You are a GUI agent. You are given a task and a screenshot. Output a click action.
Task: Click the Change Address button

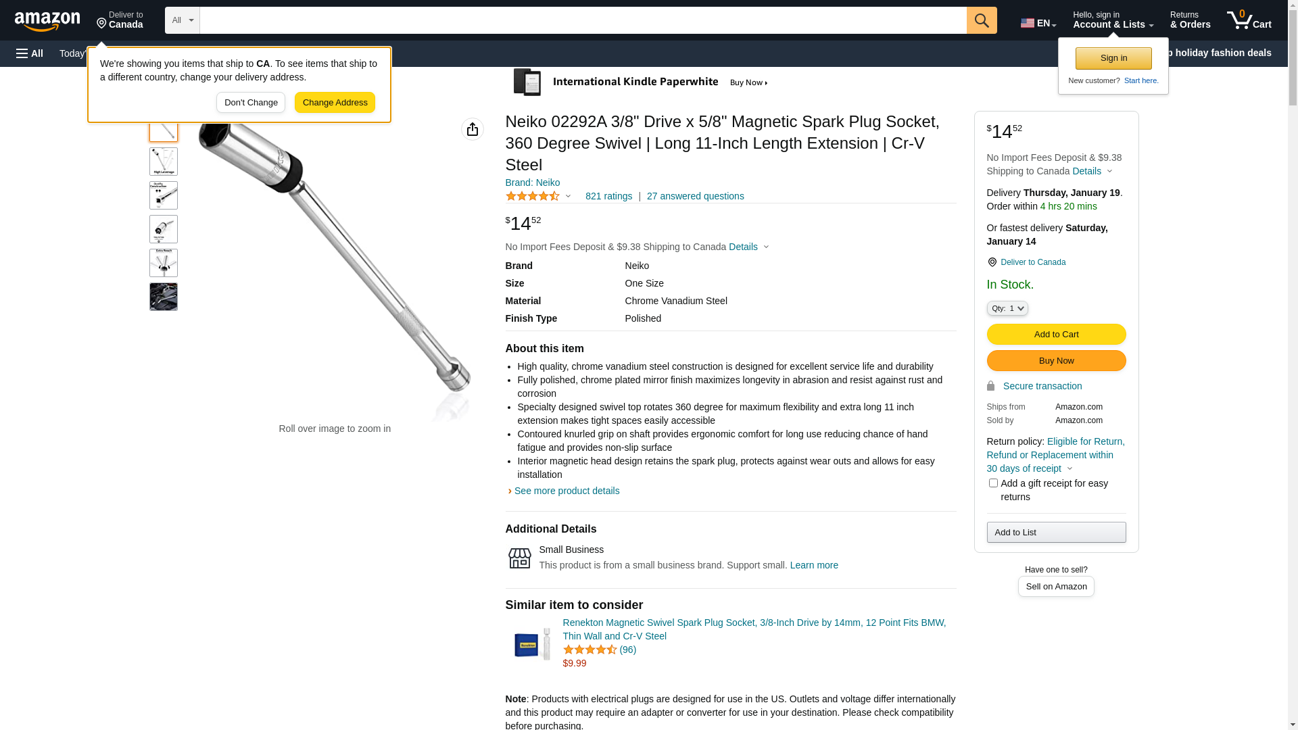pos(335,103)
